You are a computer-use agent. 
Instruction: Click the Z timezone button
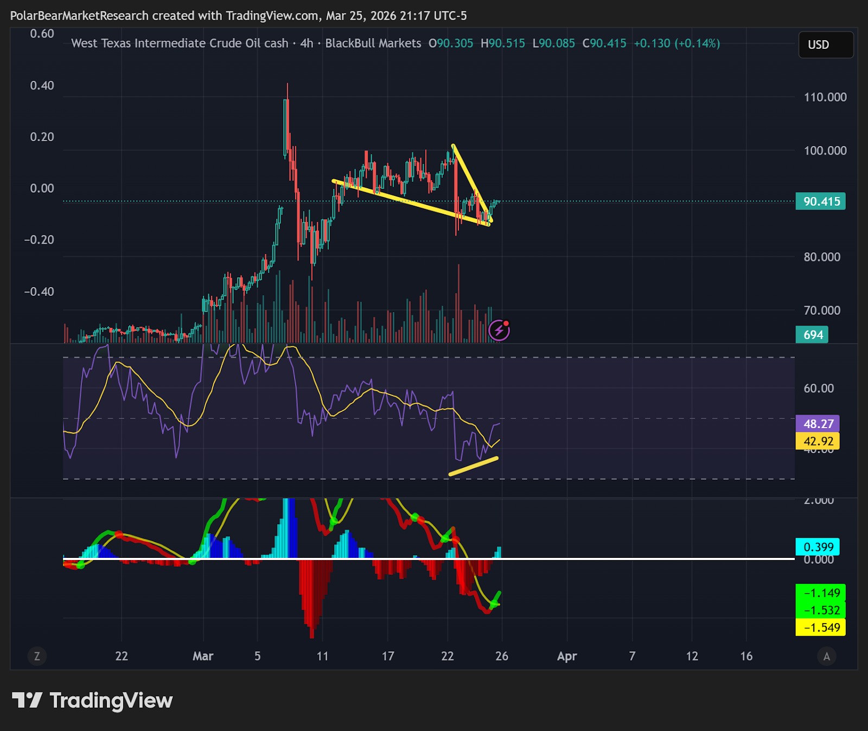37,656
